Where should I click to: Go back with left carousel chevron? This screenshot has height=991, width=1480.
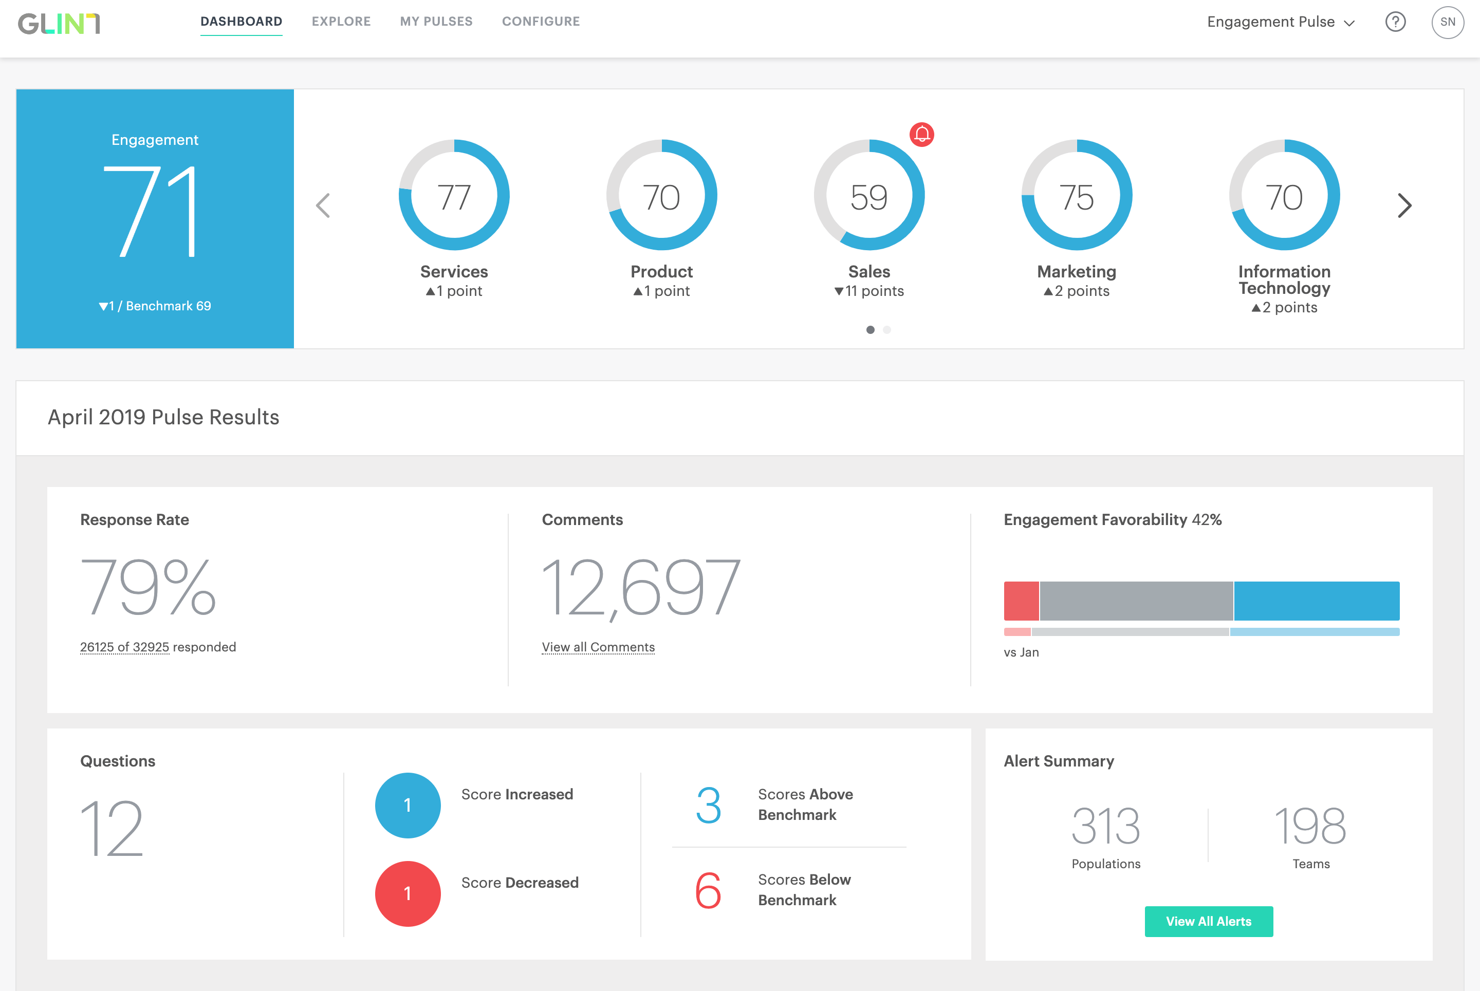coord(323,205)
